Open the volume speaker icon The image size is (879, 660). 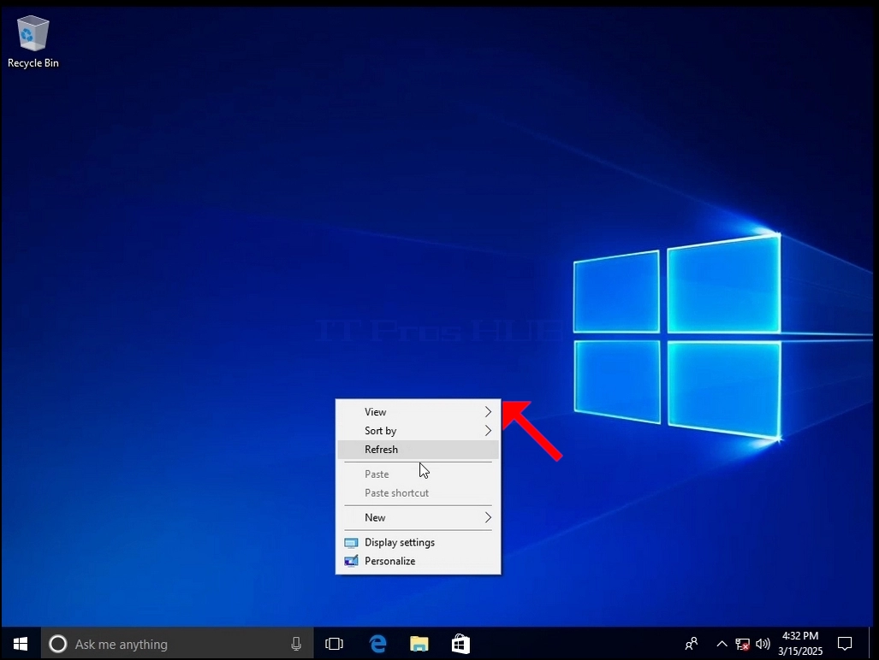coord(763,645)
